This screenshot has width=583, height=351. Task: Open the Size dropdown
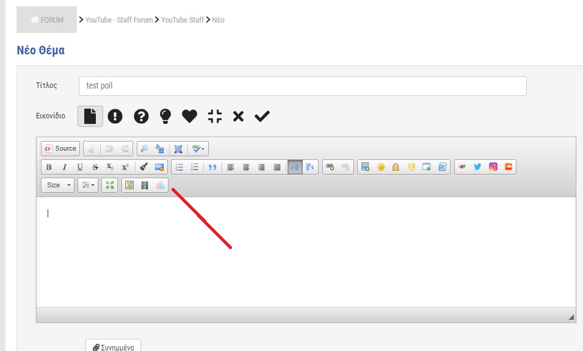[x=58, y=185]
